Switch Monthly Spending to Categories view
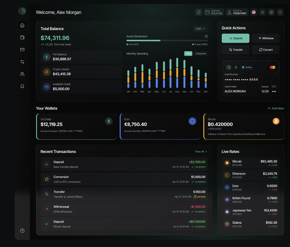Screen dimensions: 290x247 [x=201, y=53]
